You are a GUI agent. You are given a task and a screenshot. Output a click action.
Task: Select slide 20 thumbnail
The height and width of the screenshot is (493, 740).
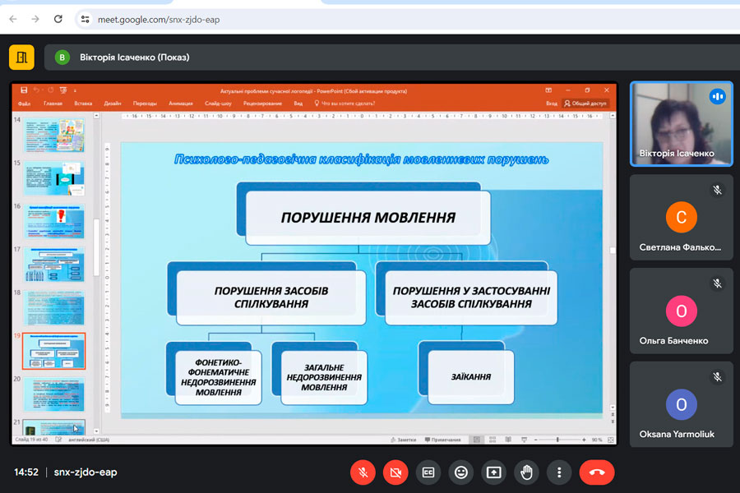tap(54, 394)
